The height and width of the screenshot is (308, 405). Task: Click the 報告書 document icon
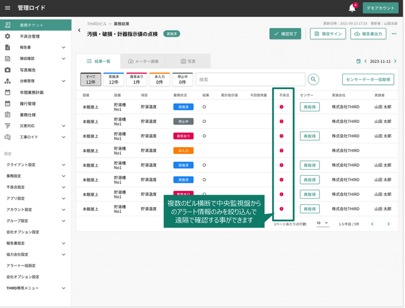(x=7, y=47)
